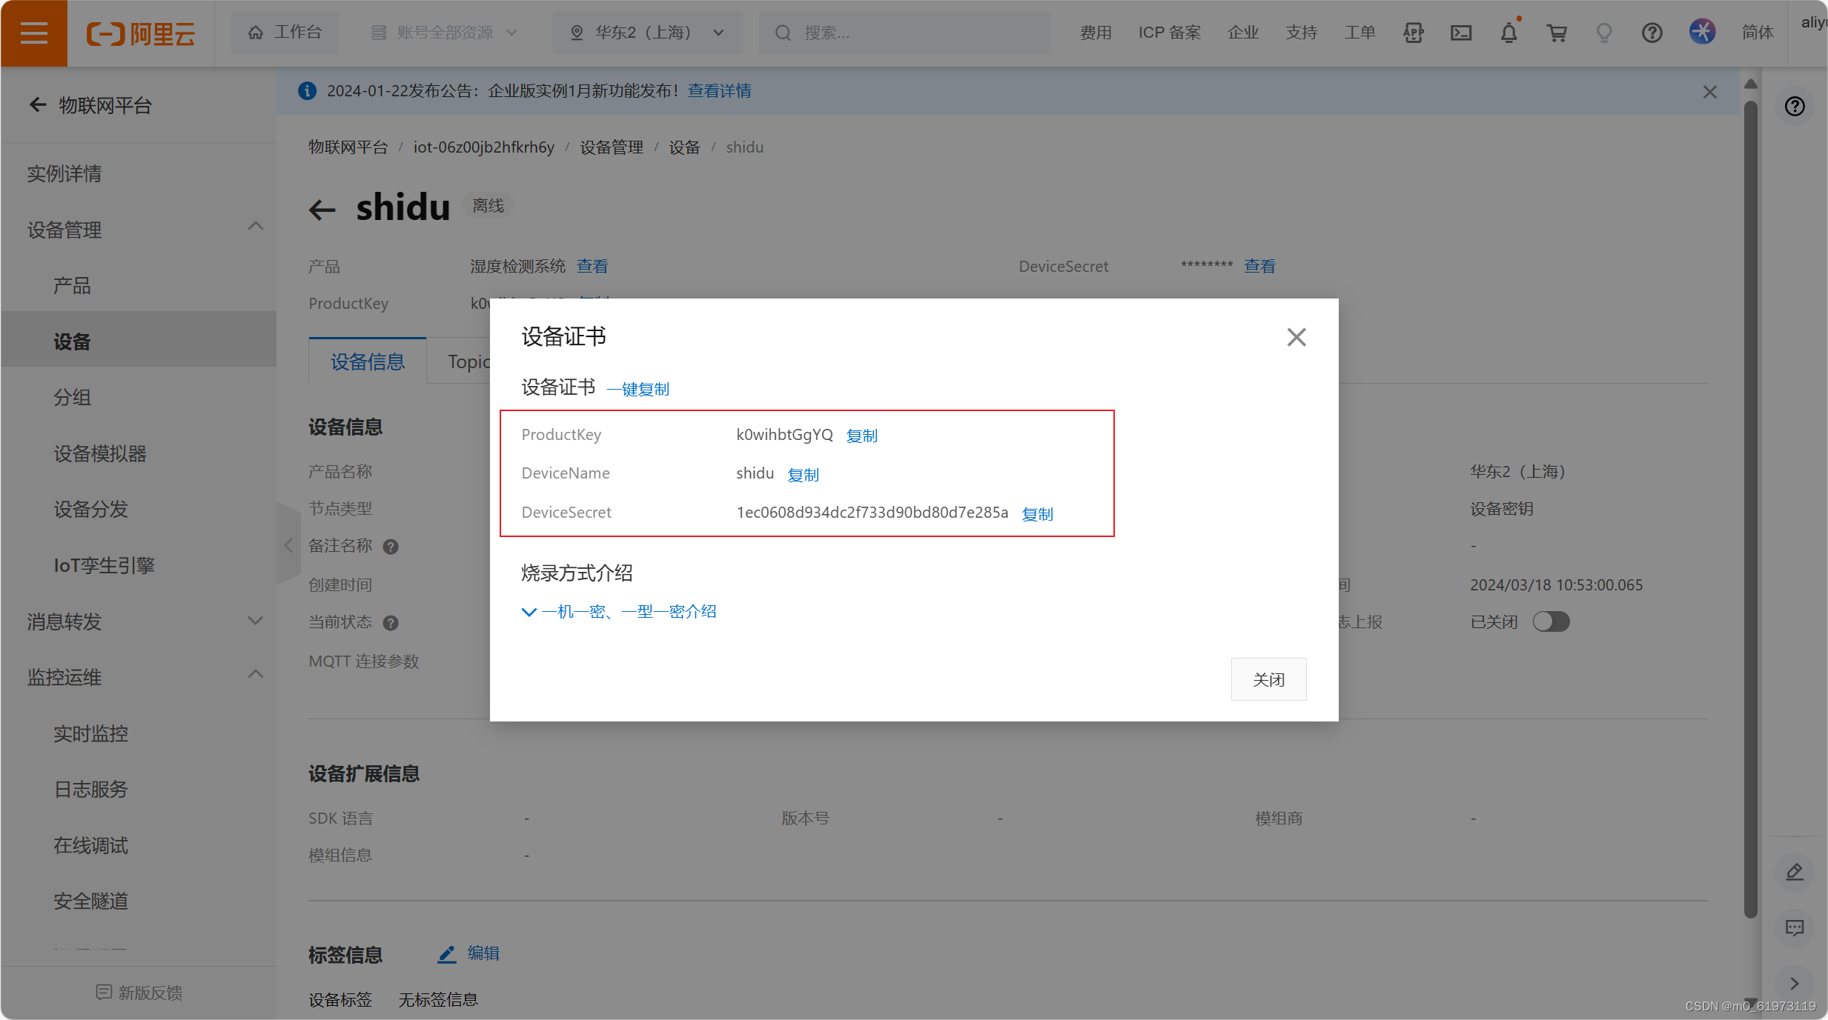Click help icon next to 当前状态
This screenshot has width=1828, height=1020.
(391, 623)
